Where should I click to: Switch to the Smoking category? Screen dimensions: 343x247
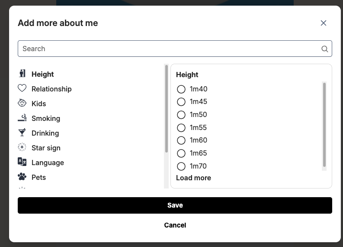[46, 118]
